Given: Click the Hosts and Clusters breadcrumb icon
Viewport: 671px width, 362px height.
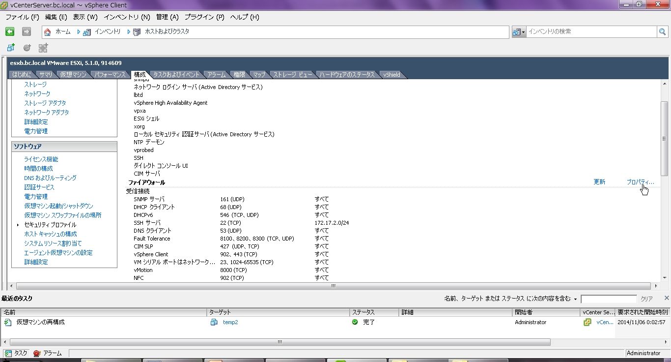Looking at the screenshot, I should (x=137, y=32).
